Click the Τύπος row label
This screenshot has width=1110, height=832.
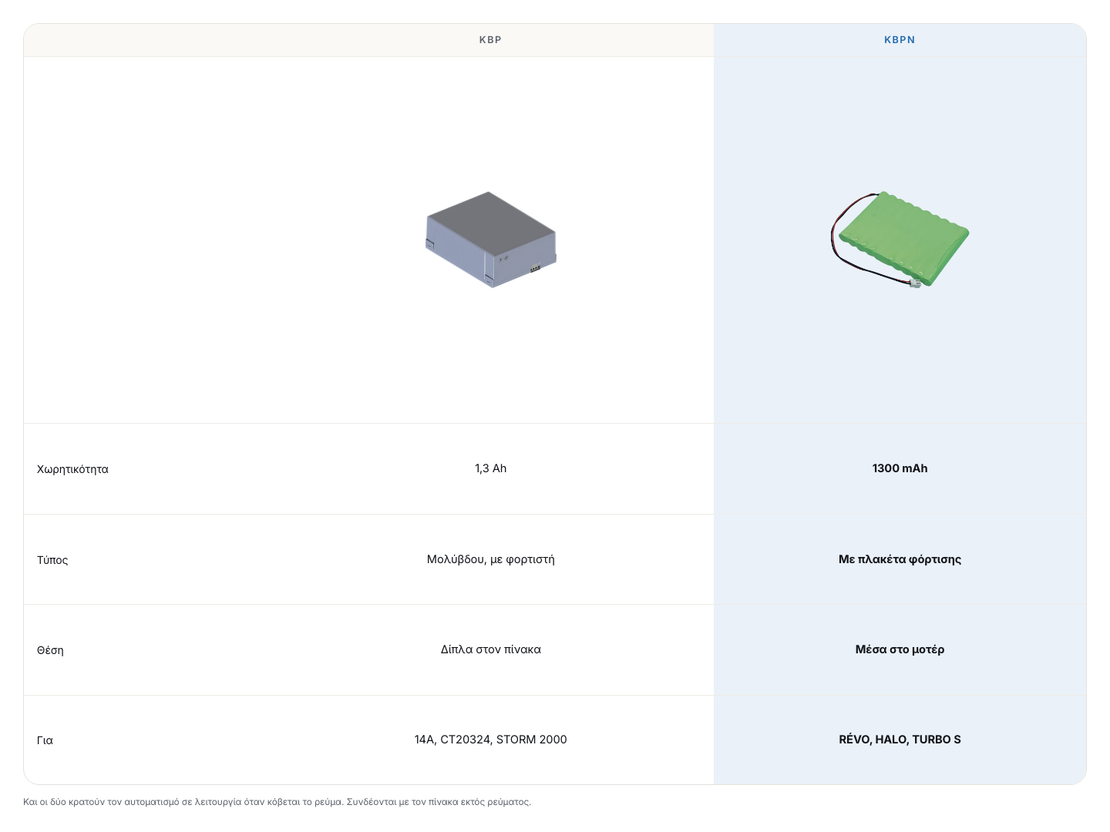(x=52, y=560)
